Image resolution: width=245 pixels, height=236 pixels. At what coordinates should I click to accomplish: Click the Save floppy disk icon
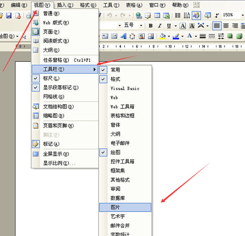pyautogui.click(x=9, y=16)
